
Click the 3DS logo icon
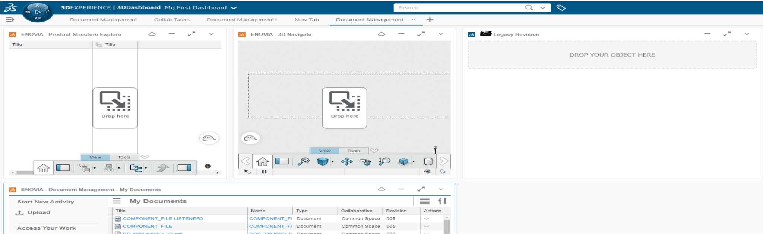point(10,7)
